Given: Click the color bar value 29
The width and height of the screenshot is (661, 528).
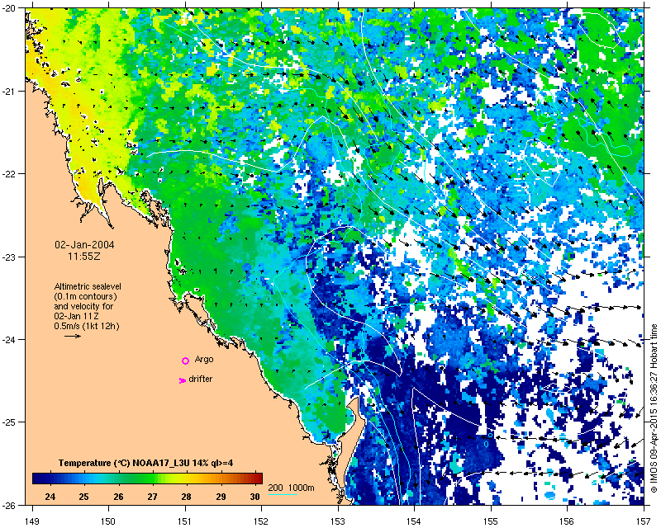Looking at the screenshot, I should (x=221, y=497).
